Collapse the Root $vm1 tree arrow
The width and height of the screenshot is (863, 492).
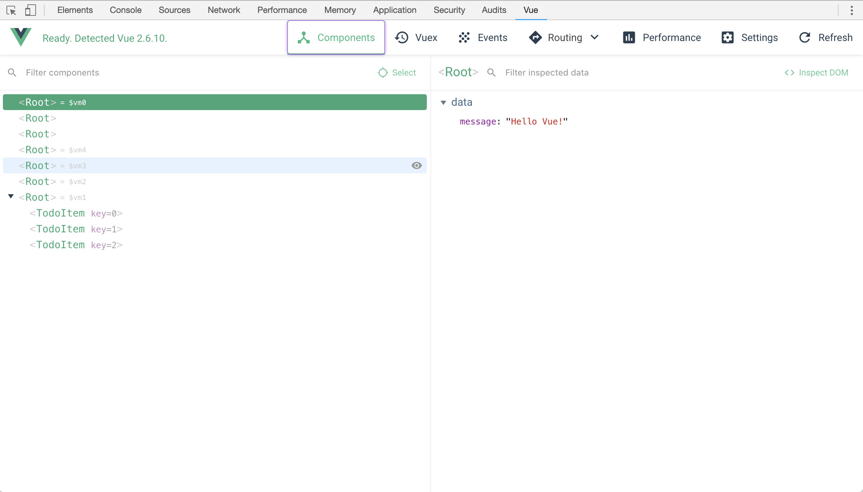coord(11,196)
